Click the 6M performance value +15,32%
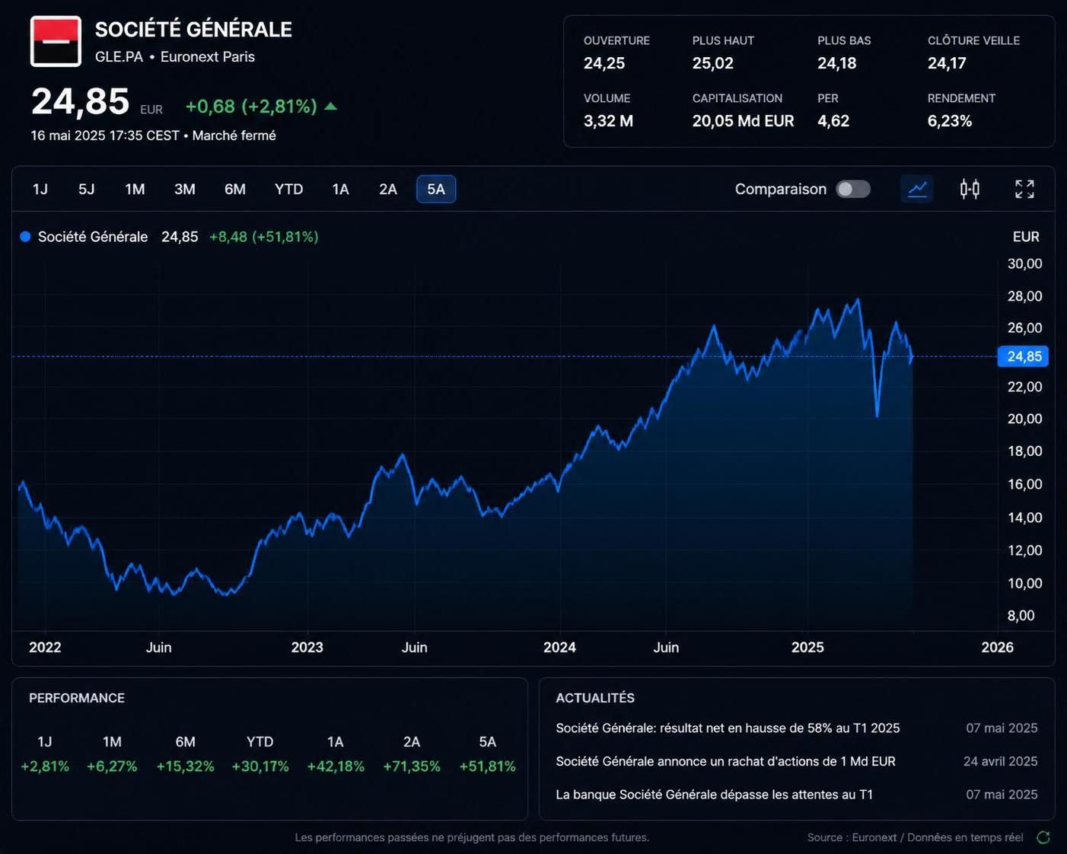 point(185,766)
